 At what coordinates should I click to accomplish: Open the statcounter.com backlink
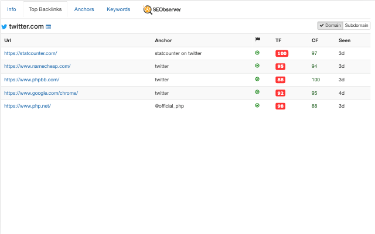(x=30, y=53)
